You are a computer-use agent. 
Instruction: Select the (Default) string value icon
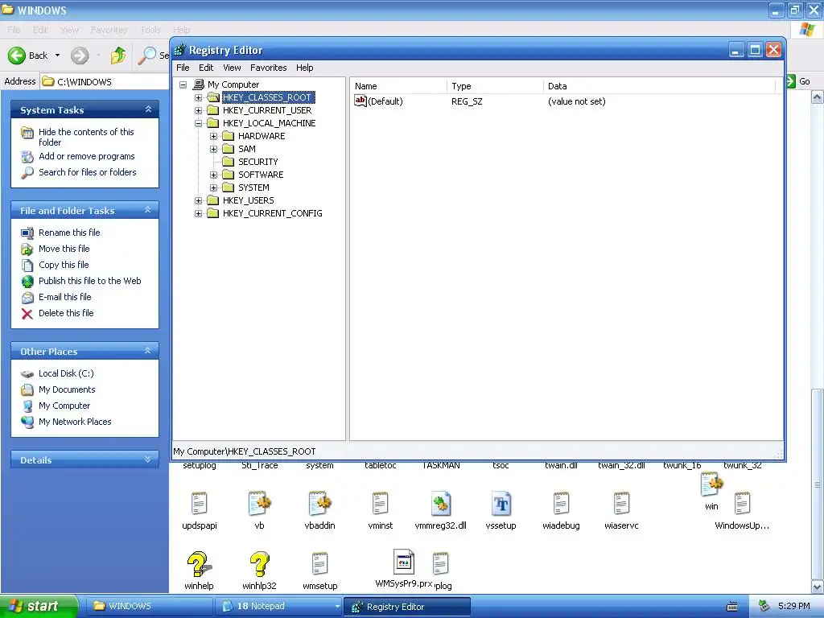[x=360, y=101]
